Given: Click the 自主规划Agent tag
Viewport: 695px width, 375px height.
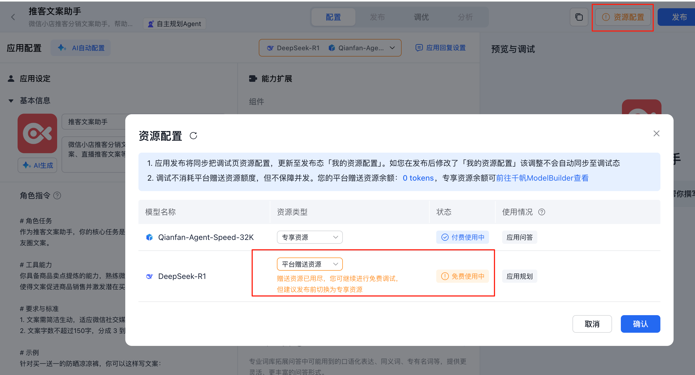Looking at the screenshot, I should click(174, 24).
